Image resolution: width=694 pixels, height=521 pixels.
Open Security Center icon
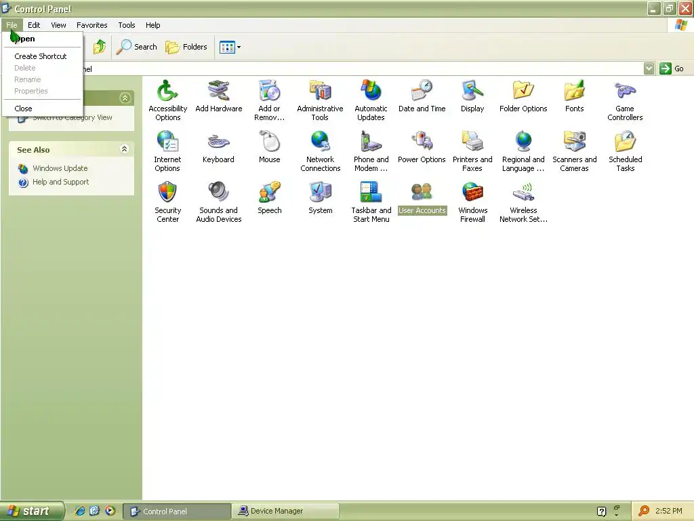pyautogui.click(x=167, y=192)
